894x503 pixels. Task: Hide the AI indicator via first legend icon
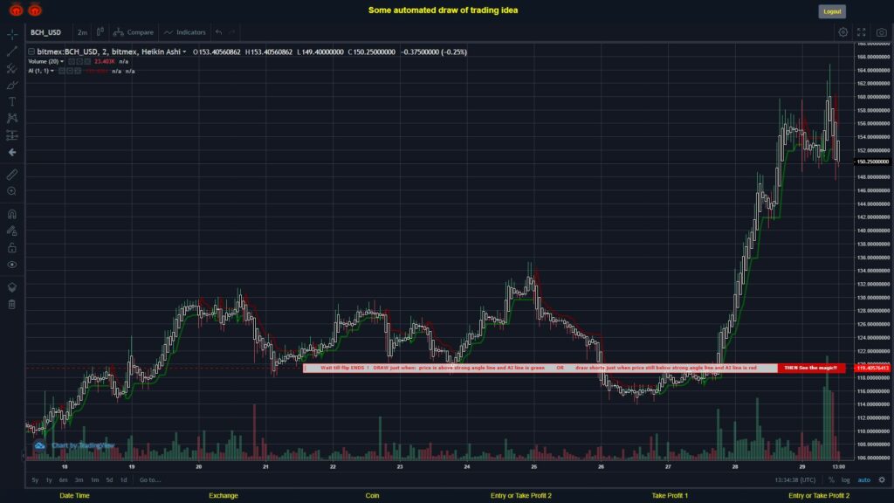(62, 72)
